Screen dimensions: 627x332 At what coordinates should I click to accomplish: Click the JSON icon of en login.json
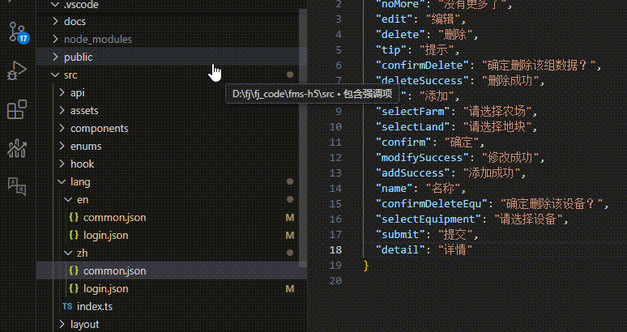[x=74, y=235]
